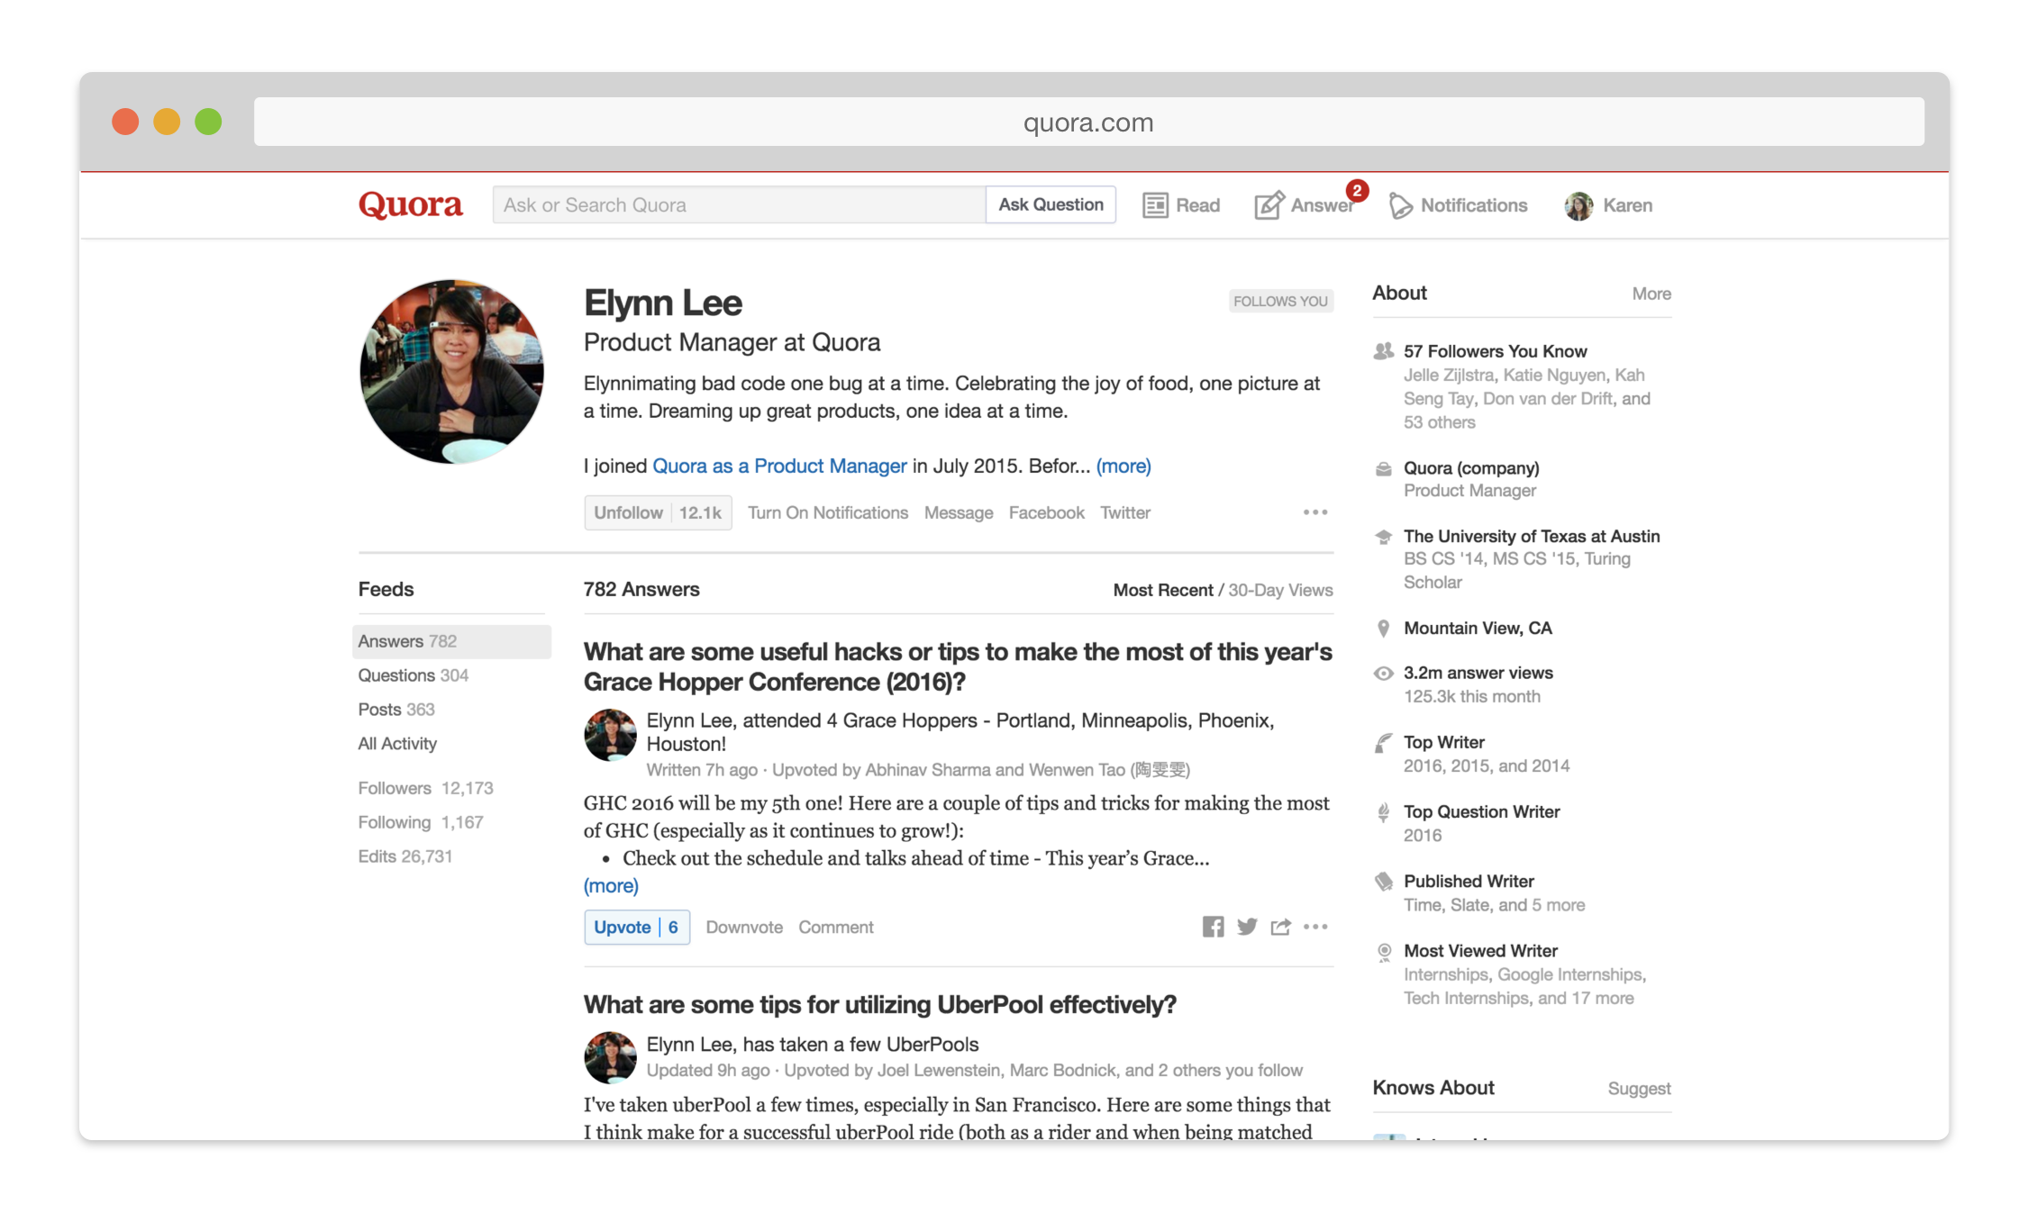2029x1223 pixels.
Task: Click the share arrow icon on first answer
Action: [1280, 927]
